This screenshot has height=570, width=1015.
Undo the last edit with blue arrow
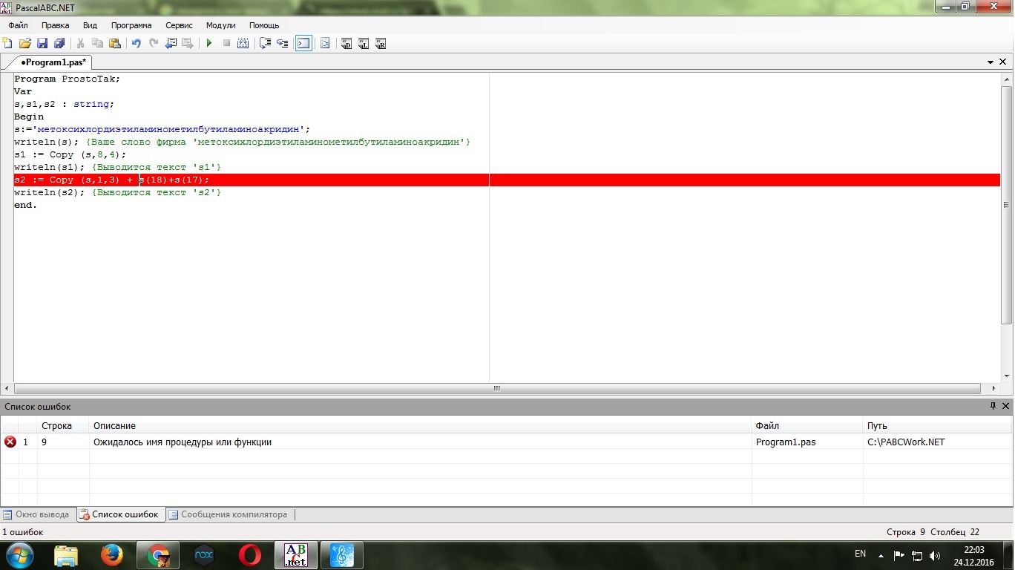(x=136, y=44)
